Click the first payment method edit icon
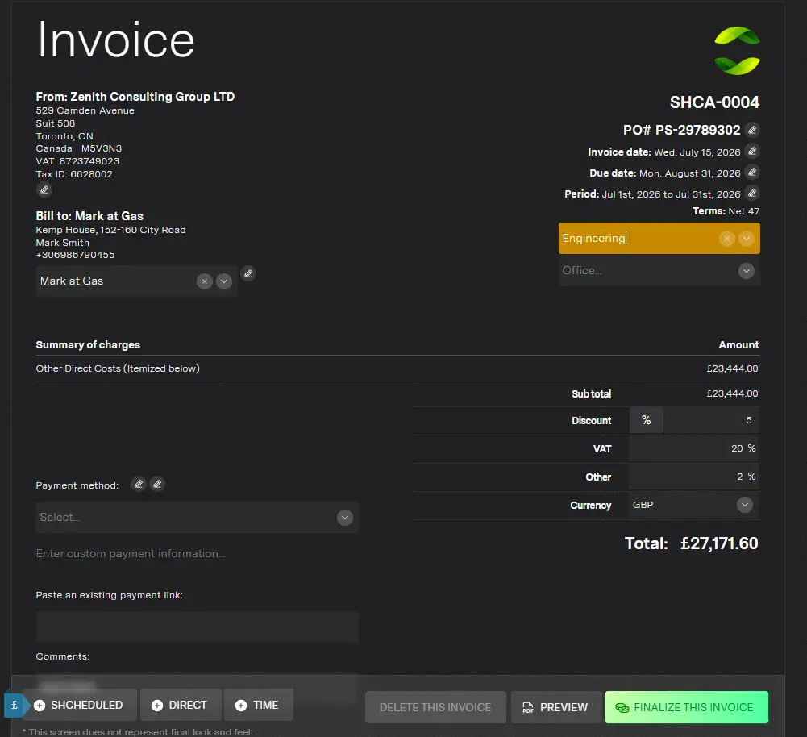This screenshot has height=737, width=807. (139, 485)
